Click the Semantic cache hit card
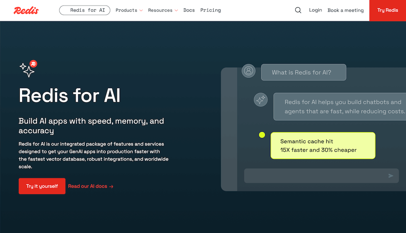 point(323,146)
